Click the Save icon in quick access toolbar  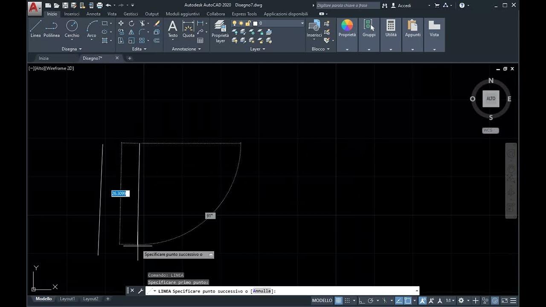pyautogui.click(x=65, y=5)
